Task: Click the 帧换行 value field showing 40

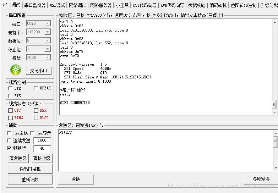Action: (42, 149)
